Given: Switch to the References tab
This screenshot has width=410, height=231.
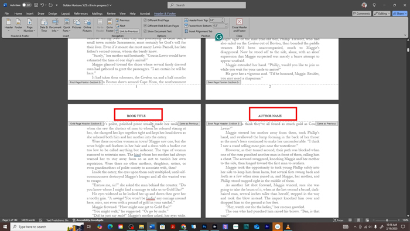Looking at the screenshot, I should tap(81, 13).
